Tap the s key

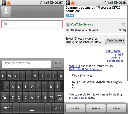13,87
